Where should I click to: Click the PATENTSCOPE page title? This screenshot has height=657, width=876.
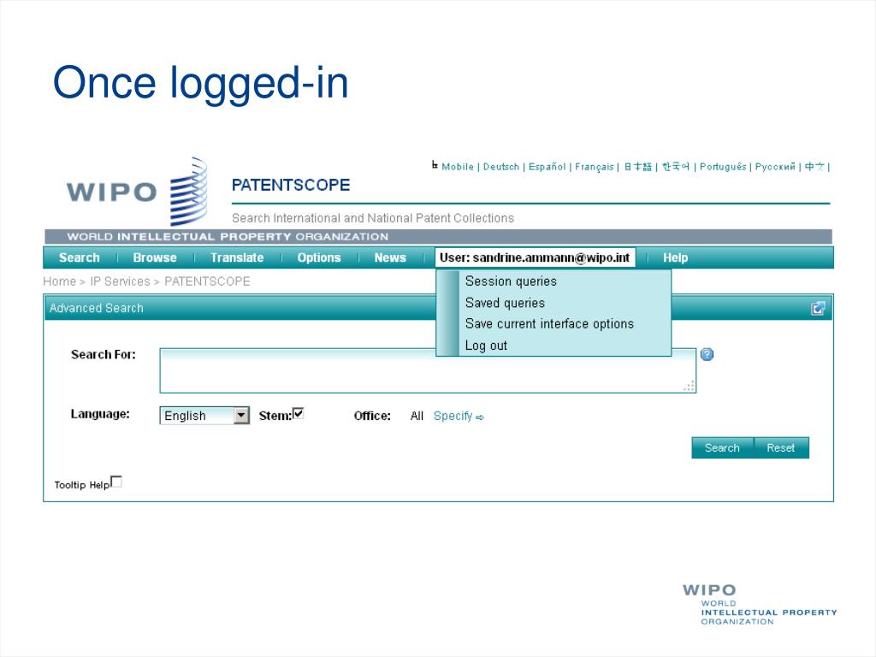[x=291, y=185]
